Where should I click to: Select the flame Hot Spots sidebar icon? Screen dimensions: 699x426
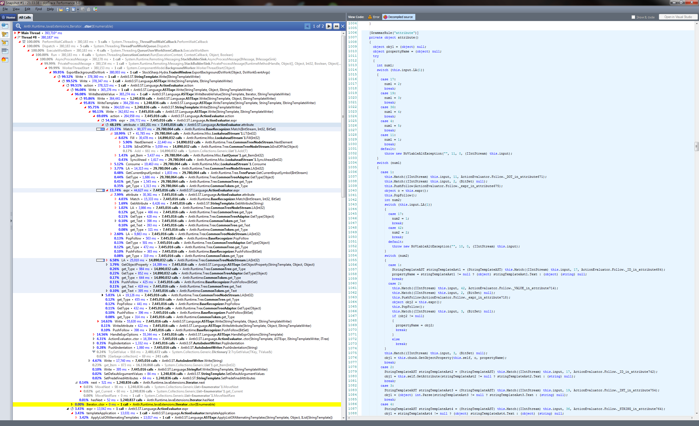[x=5, y=60]
